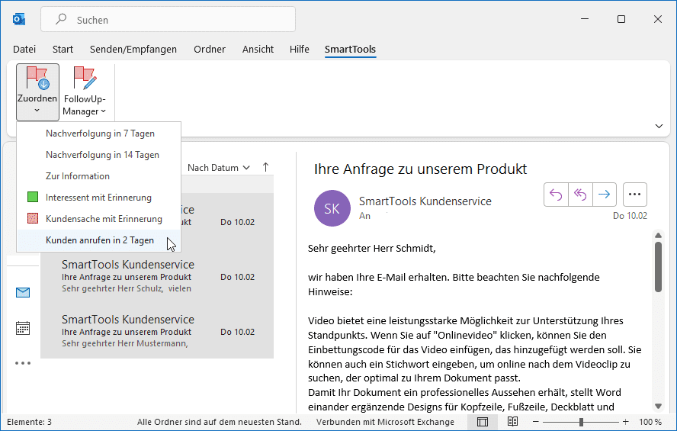Switch to normal view in status bar

tap(483, 422)
